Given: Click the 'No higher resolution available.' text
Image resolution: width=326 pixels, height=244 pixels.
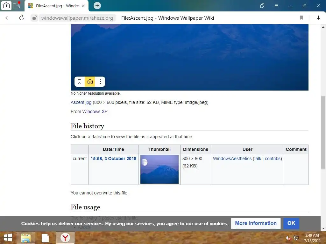Looking at the screenshot, I should pos(96,93).
